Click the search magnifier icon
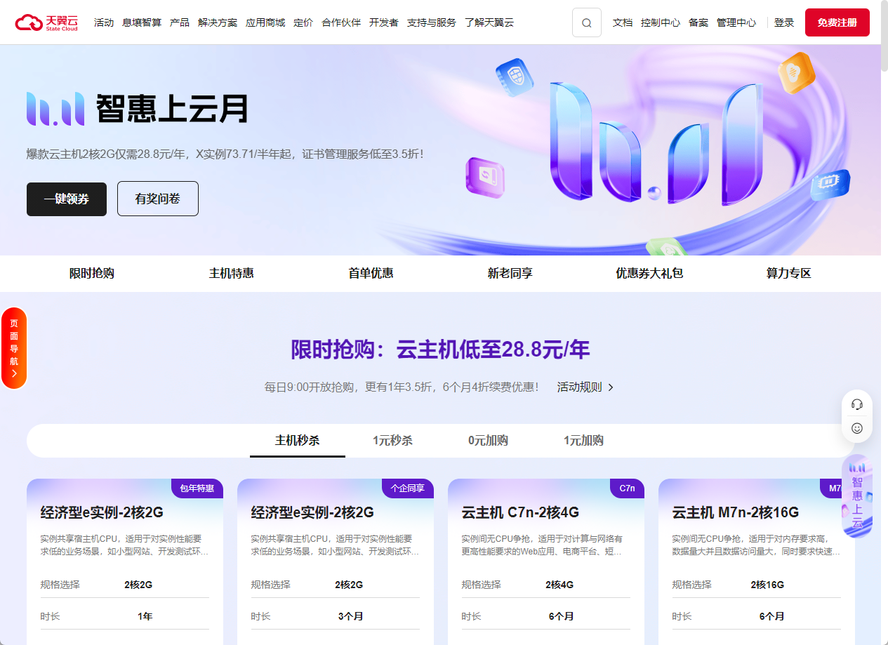The image size is (888, 645). click(x=586, y=22)
